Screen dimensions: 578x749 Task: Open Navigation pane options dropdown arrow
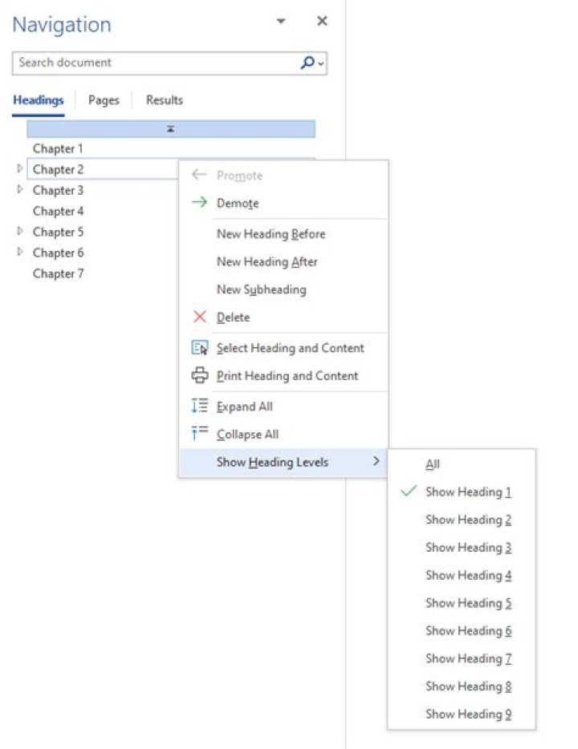tap(281, 22)
